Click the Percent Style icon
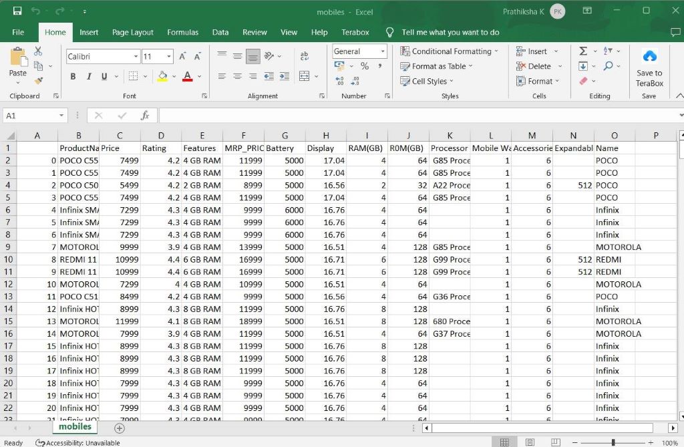This screenshot has height=447, width=684. click(x=365, y=66)
